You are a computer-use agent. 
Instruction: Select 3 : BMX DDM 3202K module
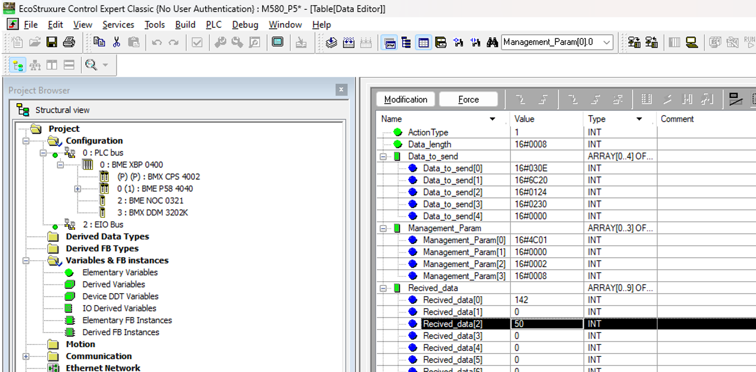(x=153, y=212)
